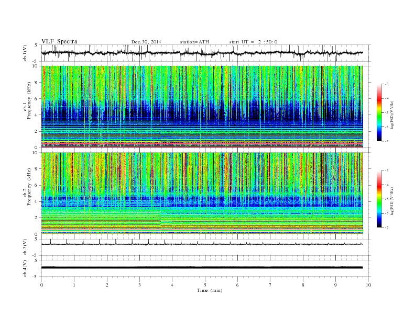Click the time axis tick label "3"
The width and height of the screenshot is (415, 320).
click(139, 285)
